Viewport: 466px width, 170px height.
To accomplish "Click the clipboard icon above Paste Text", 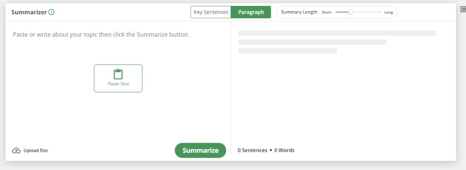I will (x=118, y=74).
